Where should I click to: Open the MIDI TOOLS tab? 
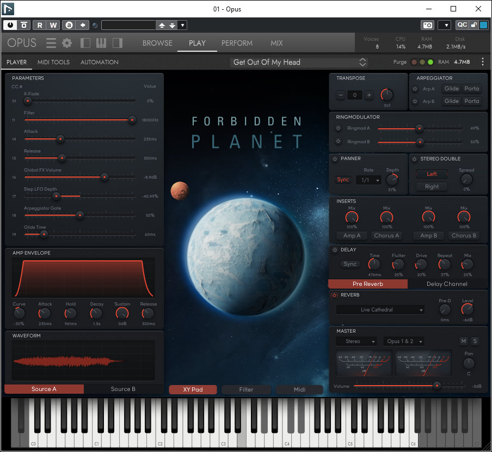53,62
